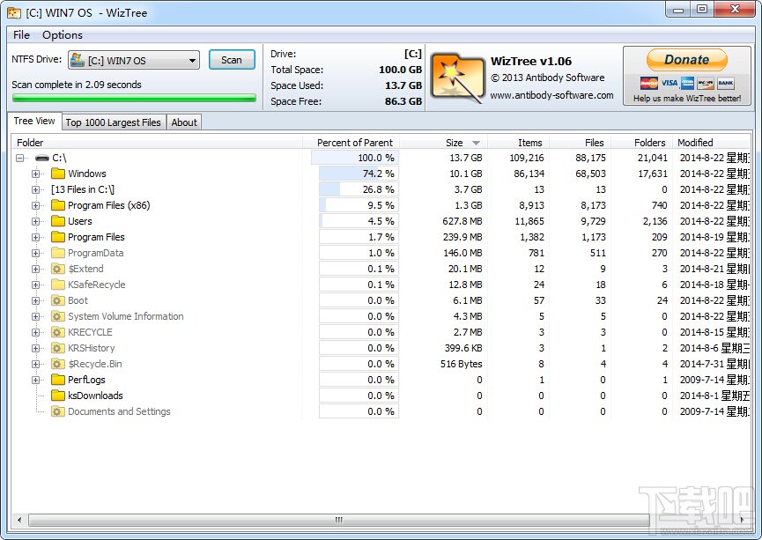This screenshot has width=762, height=540.
Task: Expand the ProgramData folder node
Action: coord(35,253)
